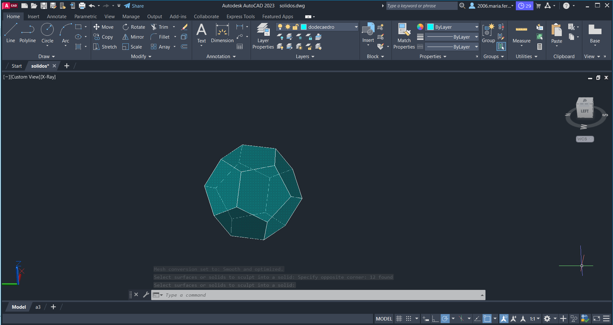Click the Share button
The image size is (613, 325).
134,6
